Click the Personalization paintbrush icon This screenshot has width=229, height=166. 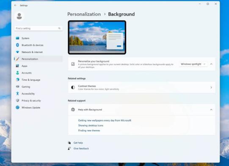17,59
